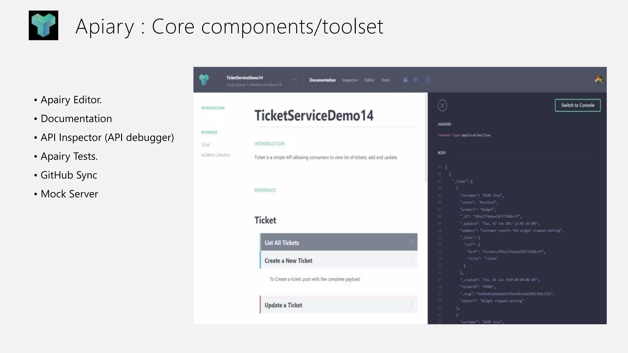This screenshot has height=353, width=628.
Task: Click the Apiary logo in the app header
Action: (204, 80)
